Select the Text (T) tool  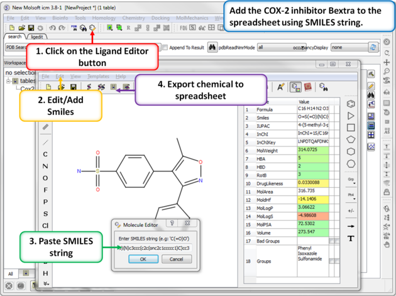(x=351, y=238)
